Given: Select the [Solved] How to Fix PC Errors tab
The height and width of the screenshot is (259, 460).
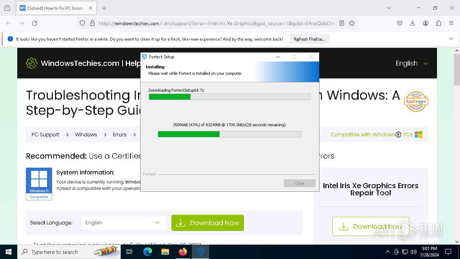Looking at the screenshot, I should pyautogui.click(x=56, y=8).
